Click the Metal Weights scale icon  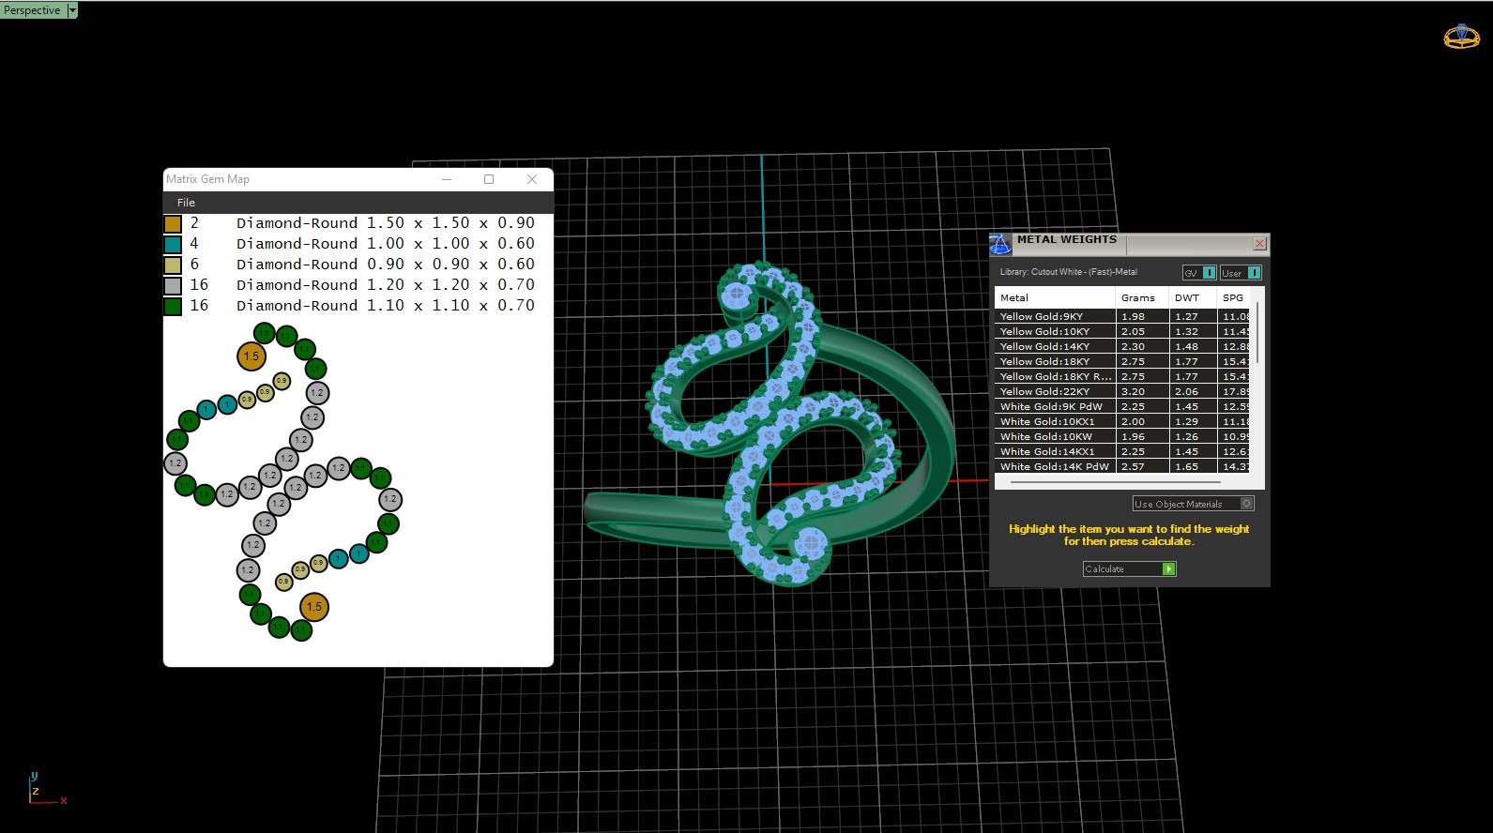[1000, 244]
